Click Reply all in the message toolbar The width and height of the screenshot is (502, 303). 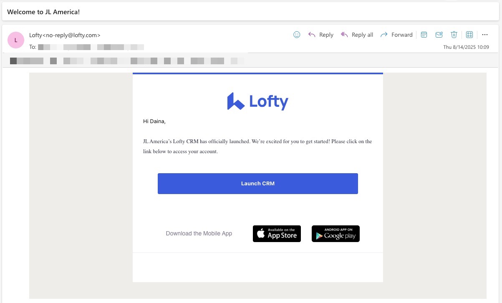pyautogui.click(x=357, y=35)
